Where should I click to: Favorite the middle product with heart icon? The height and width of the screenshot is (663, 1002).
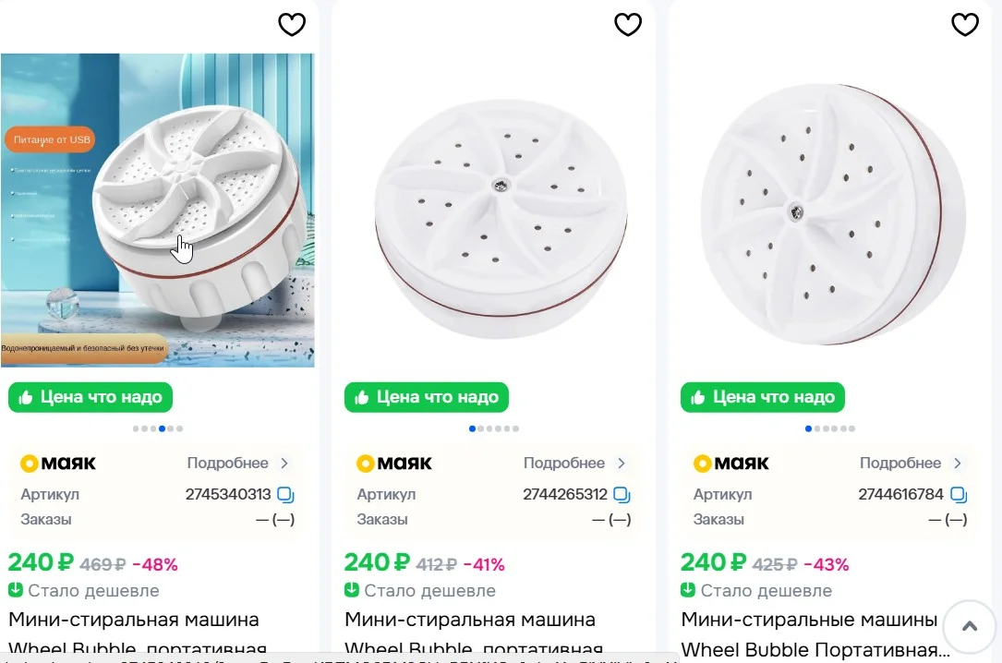(x=628, y=25)
